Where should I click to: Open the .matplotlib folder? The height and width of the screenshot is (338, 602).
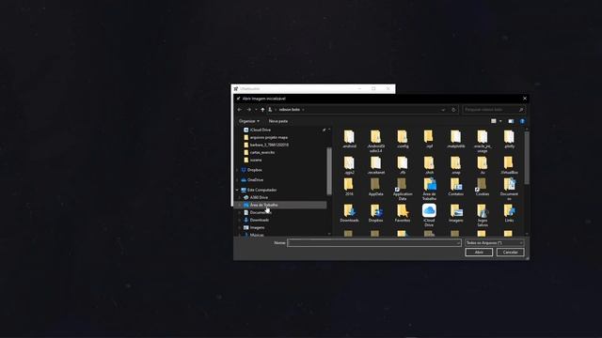[455, 139]
